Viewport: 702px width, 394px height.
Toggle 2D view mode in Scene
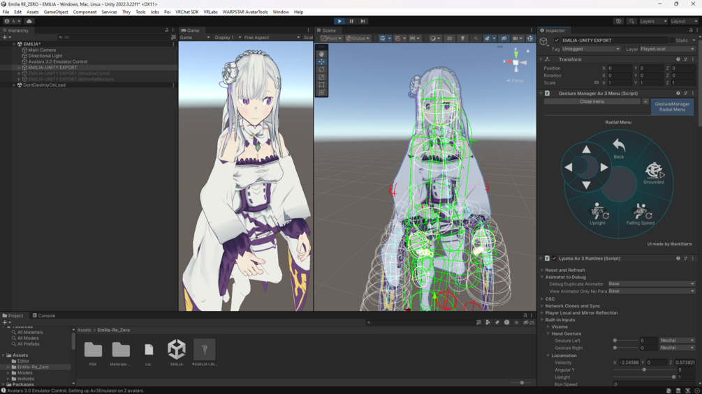click(x=450, y=38)
